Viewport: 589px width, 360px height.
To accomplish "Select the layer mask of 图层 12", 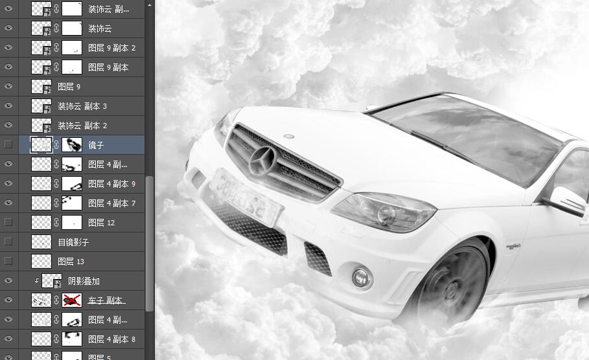I will pos(72,222).
